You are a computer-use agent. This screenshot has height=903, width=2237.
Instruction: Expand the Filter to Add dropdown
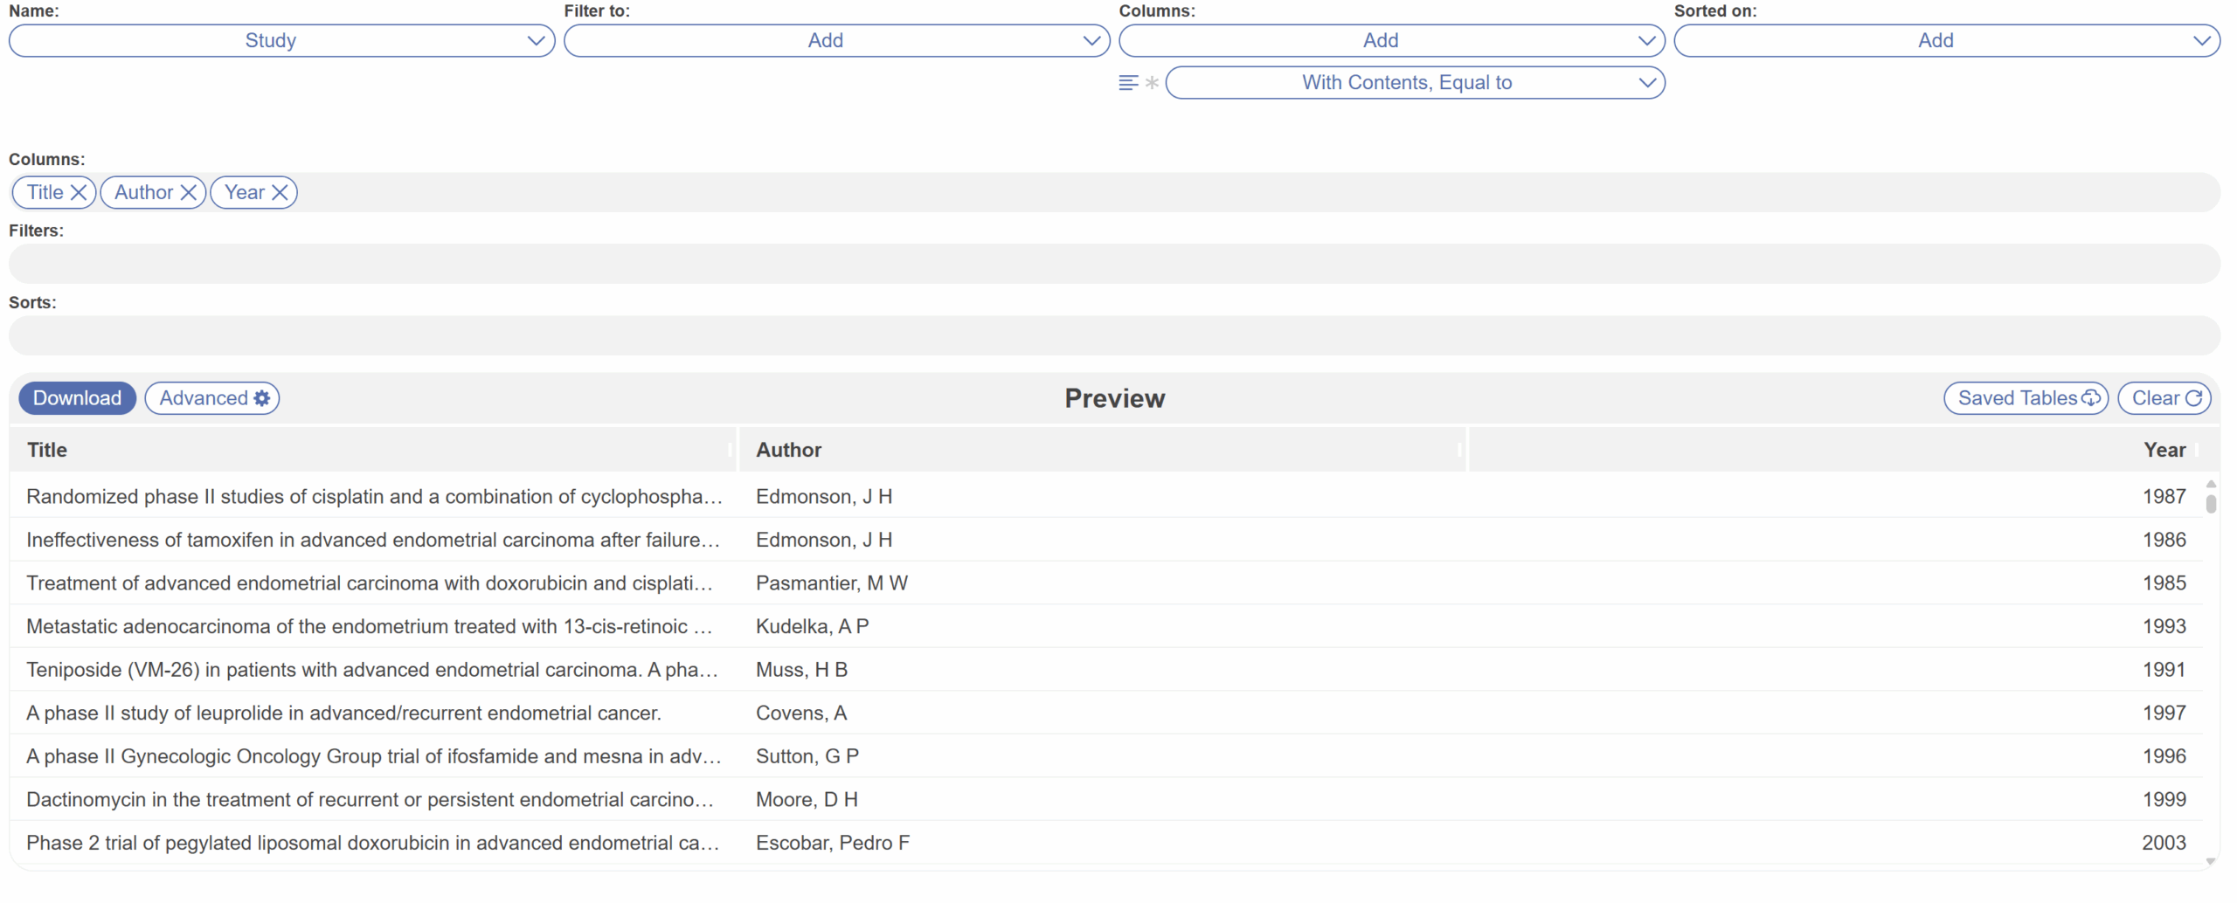point(836,41)
